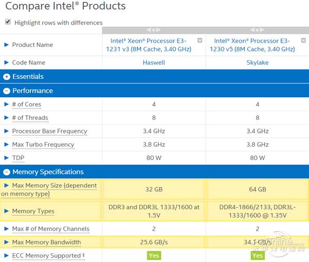Click the TDP label
Viewport: 309px width, 262px height.
[x=19, y=158]
